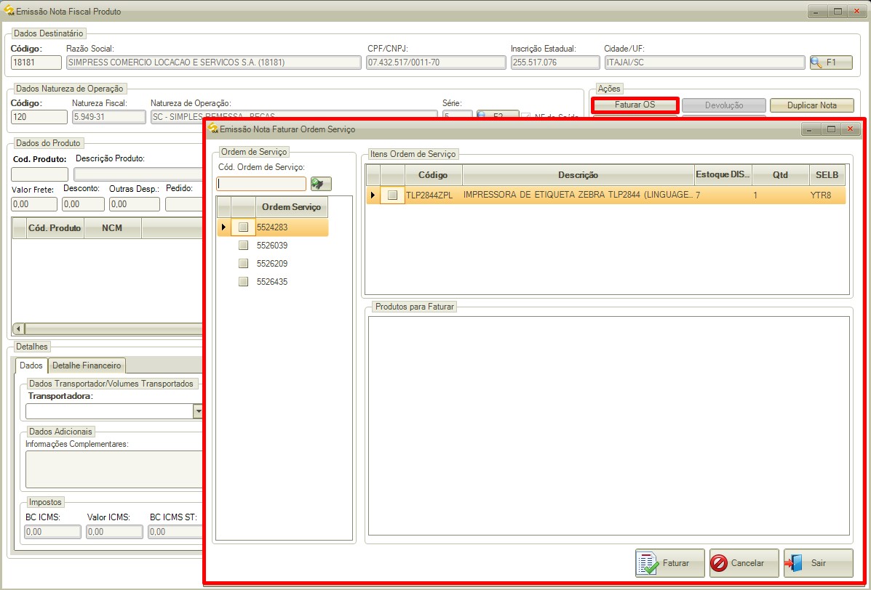Click the Duplicar Nota button

[811, 105]
